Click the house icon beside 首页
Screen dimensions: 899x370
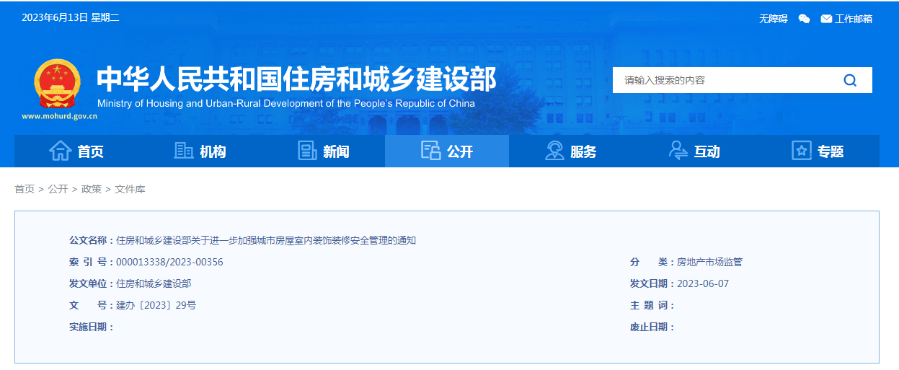[60, 151]
